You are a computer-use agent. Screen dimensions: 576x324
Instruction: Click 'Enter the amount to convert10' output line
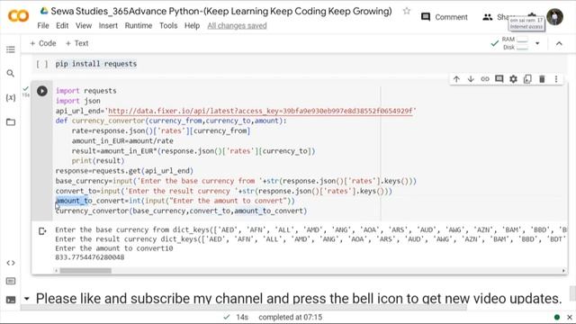pyautogui.click(x=114, y=248)
